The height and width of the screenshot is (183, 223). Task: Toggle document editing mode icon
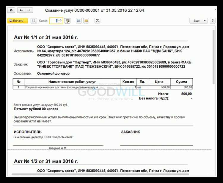(67, 21)
